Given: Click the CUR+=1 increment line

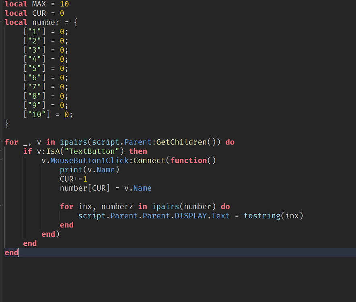Looking at the screenshot, I should [x=74, y=179].
